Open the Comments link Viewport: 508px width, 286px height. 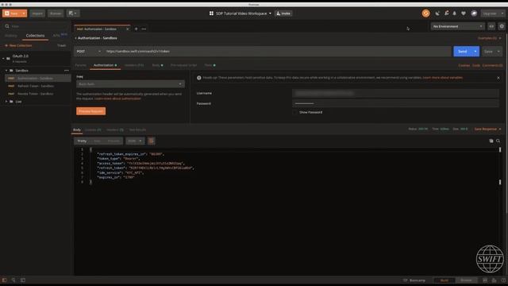tap(492, 65)
